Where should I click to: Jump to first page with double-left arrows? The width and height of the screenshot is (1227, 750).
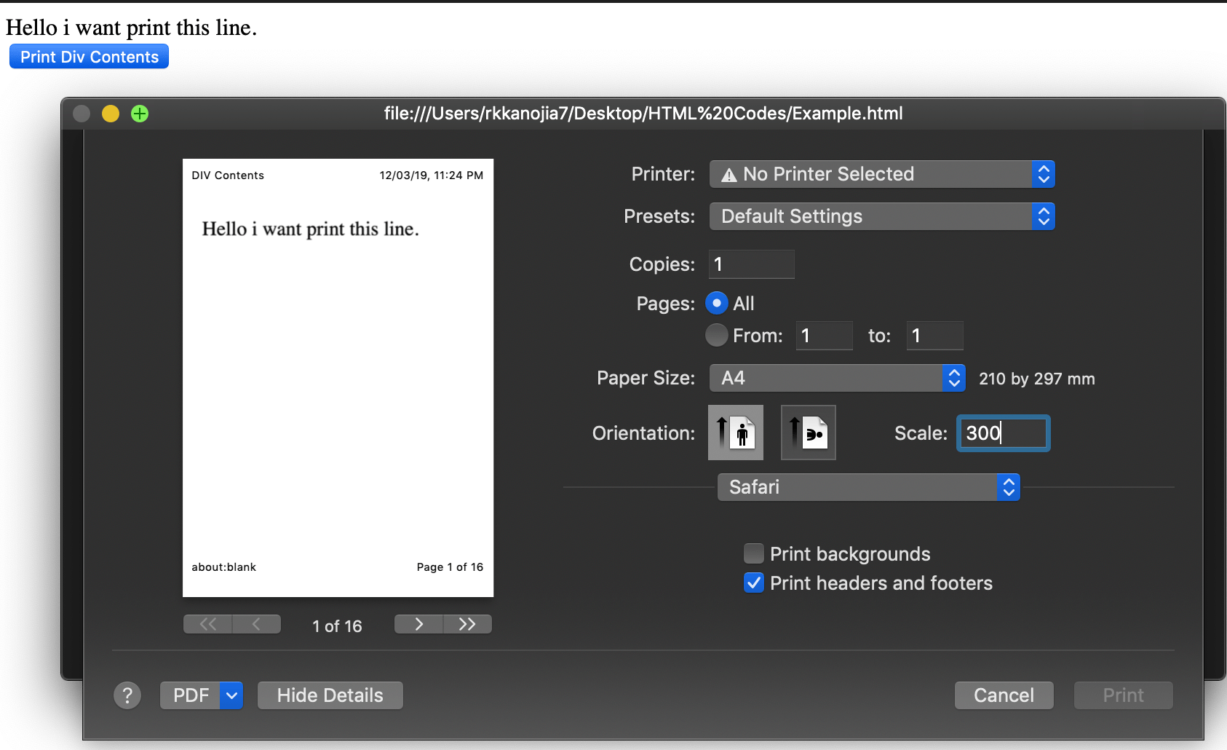[x=207, y=624]
